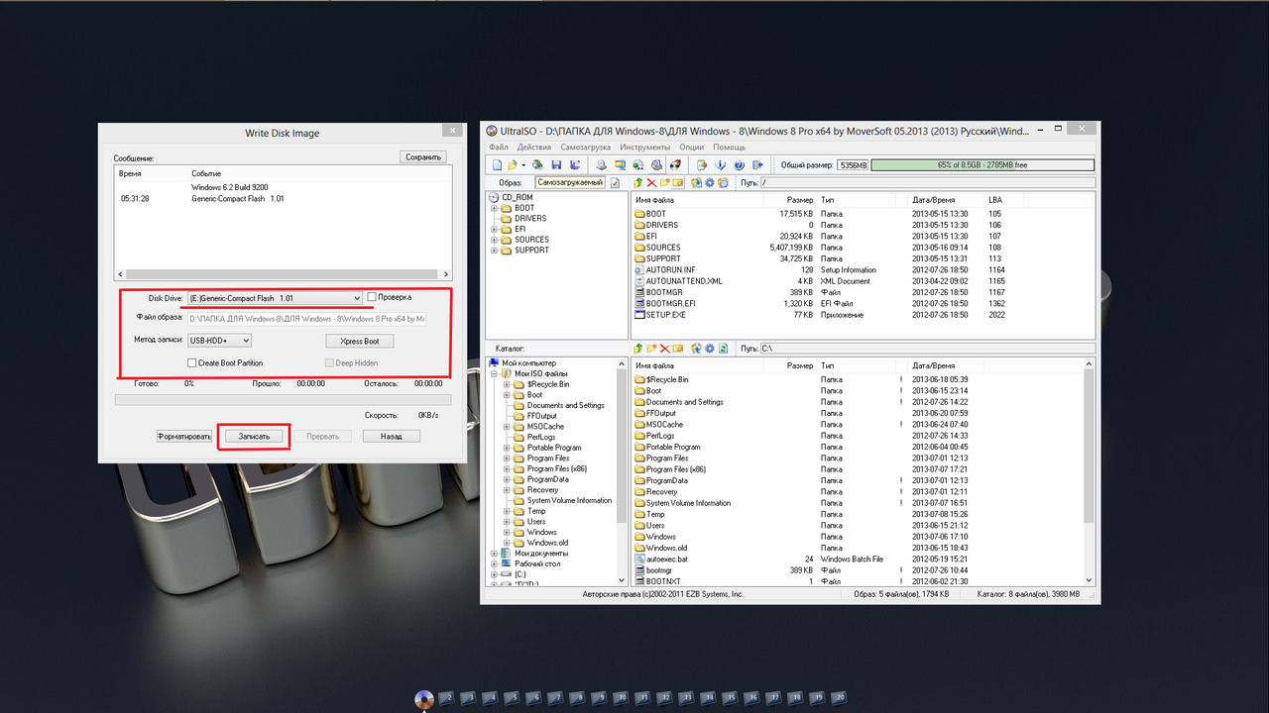Viewport: 1269px width, 713px height.
Task: Click the red X delete icon in image toolbar
Action: (x=651, y=183)
